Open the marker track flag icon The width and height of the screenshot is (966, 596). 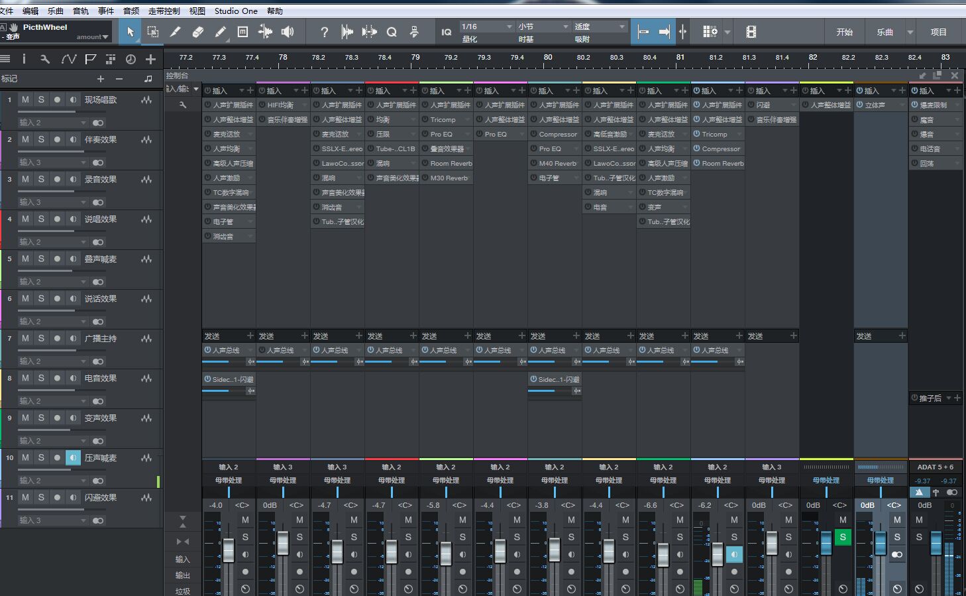point(91,59)
